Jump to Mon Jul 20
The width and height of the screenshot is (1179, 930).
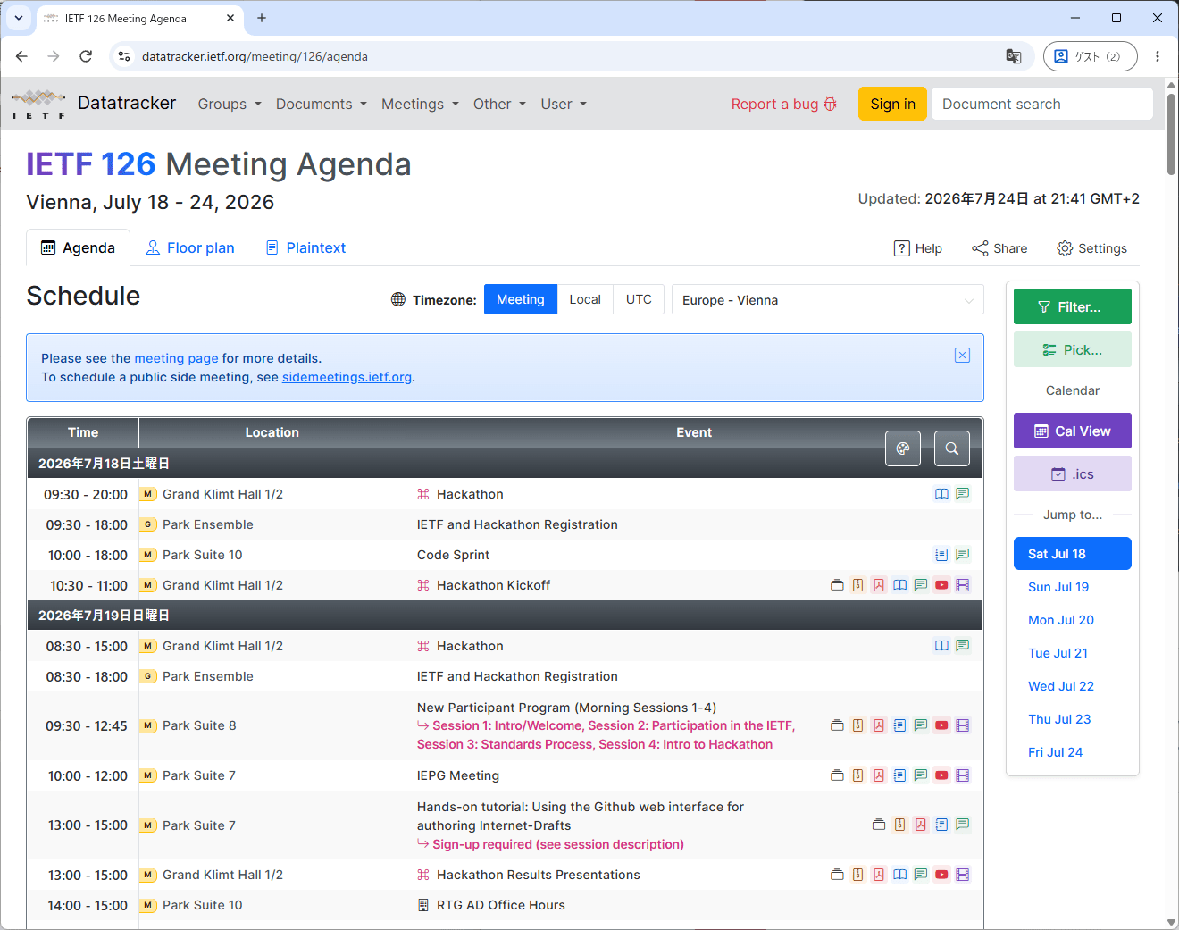click(1061, 620)
